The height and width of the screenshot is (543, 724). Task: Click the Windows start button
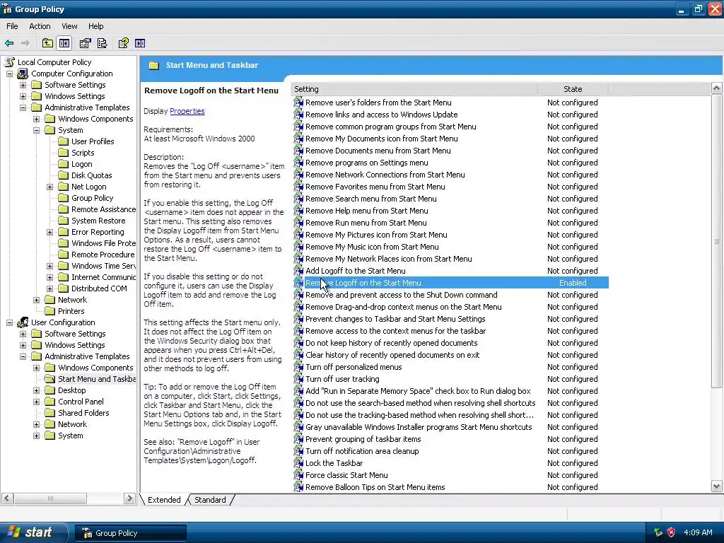point(33,532)
